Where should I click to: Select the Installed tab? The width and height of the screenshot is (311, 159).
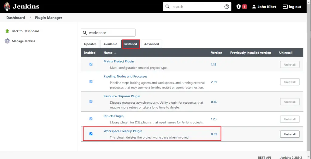[x=131, y=44]
